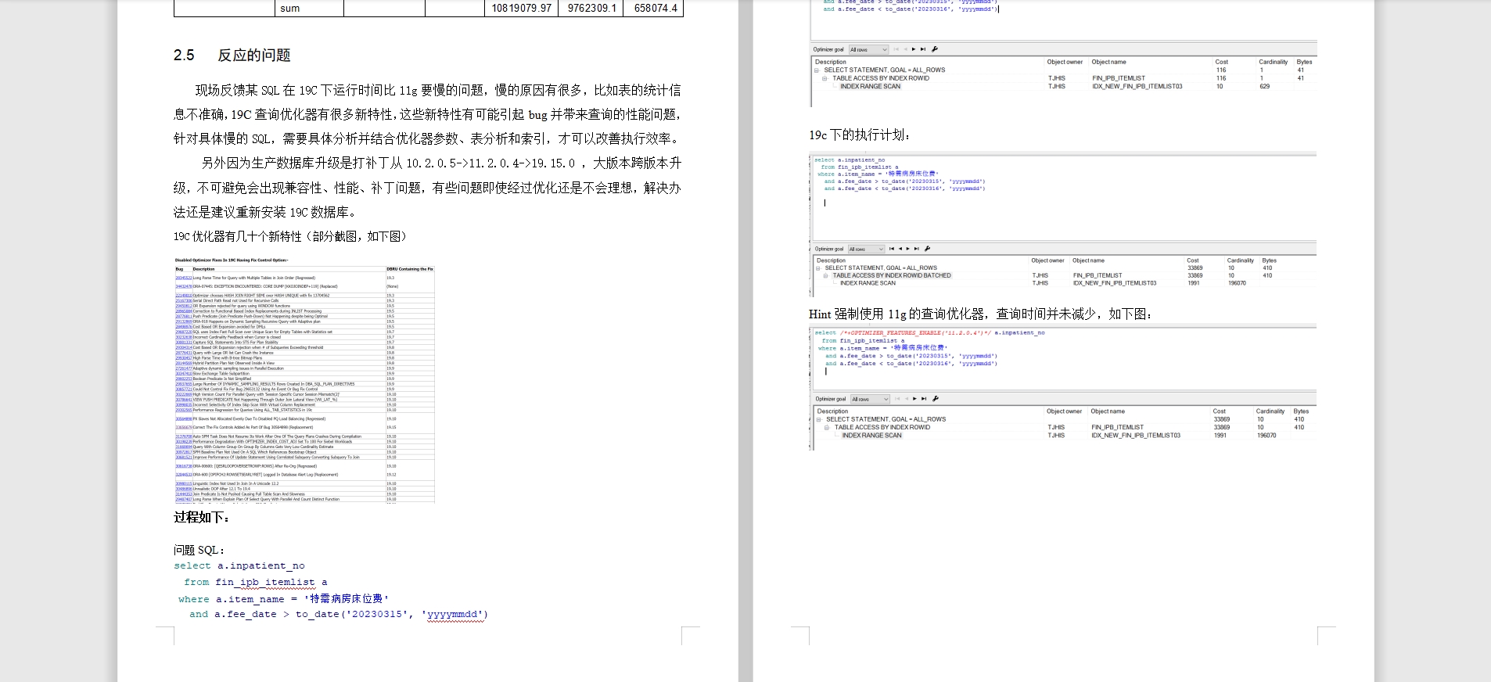This screenshot has height=682, width=1491.
Task: Click the sentence starting 'Hint 强制使用 11g'
Action: 981,314
